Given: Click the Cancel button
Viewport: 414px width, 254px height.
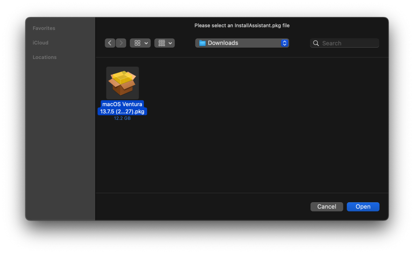Looking at the screenshot, I should pyautogui.click(x=327, y=207).
